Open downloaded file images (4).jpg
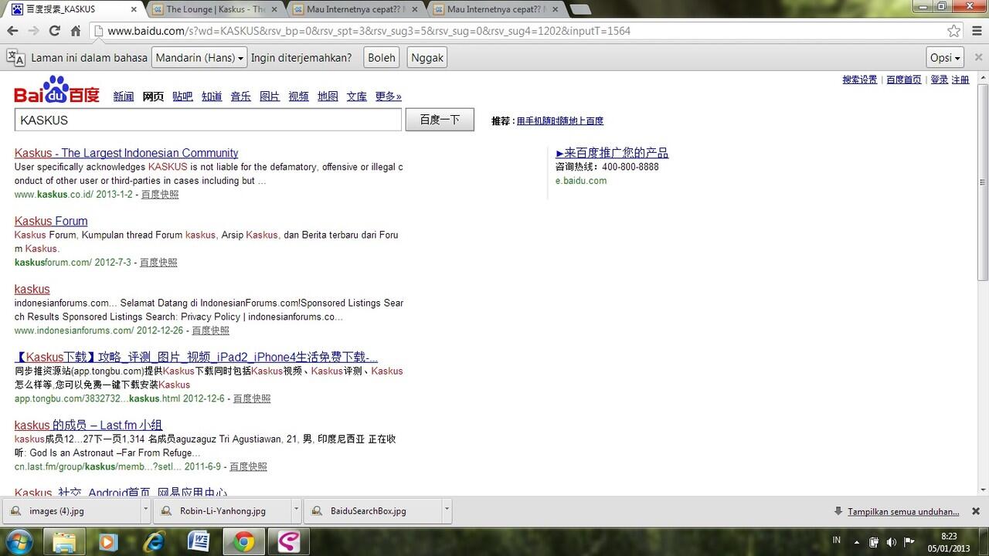The height and width of the screenshot is (556, 989). (x=71, y=511)
